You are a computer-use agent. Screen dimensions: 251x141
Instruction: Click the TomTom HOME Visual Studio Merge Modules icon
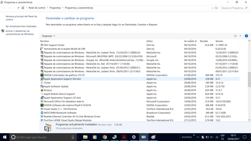tap(42, 120)
